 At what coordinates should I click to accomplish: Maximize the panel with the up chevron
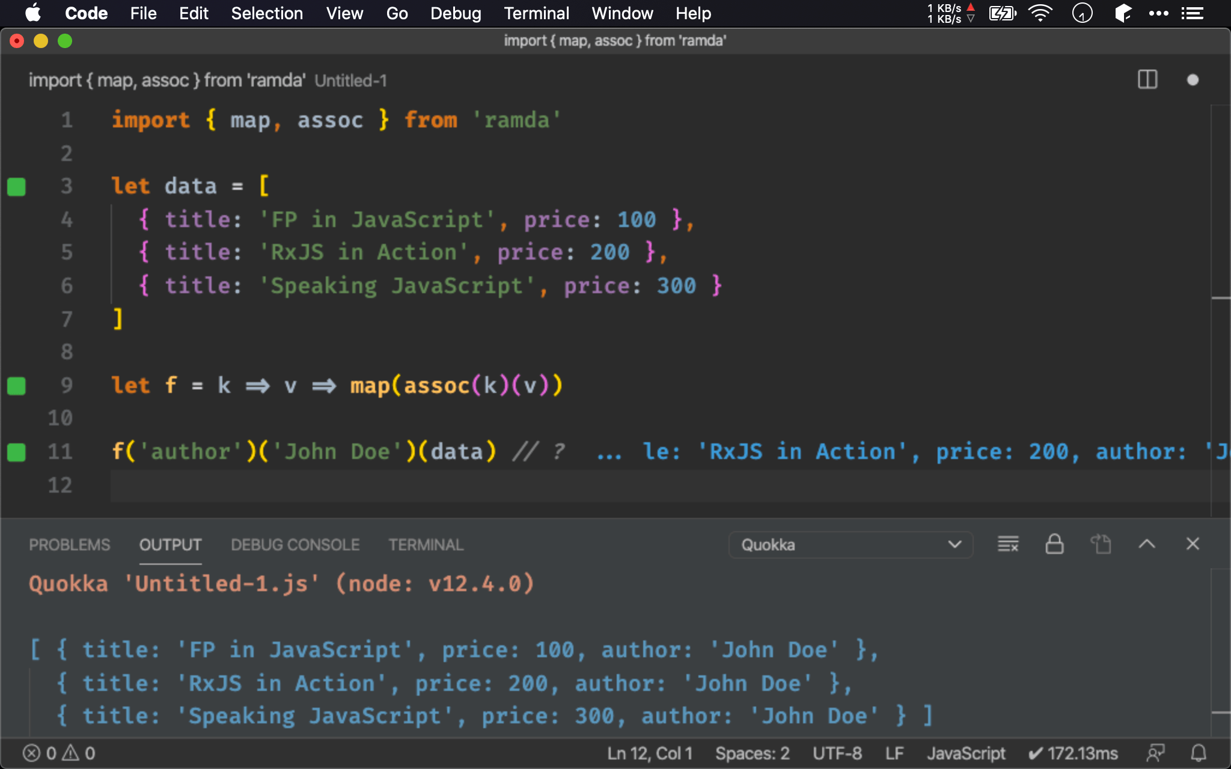click(x=1147, y=544)
